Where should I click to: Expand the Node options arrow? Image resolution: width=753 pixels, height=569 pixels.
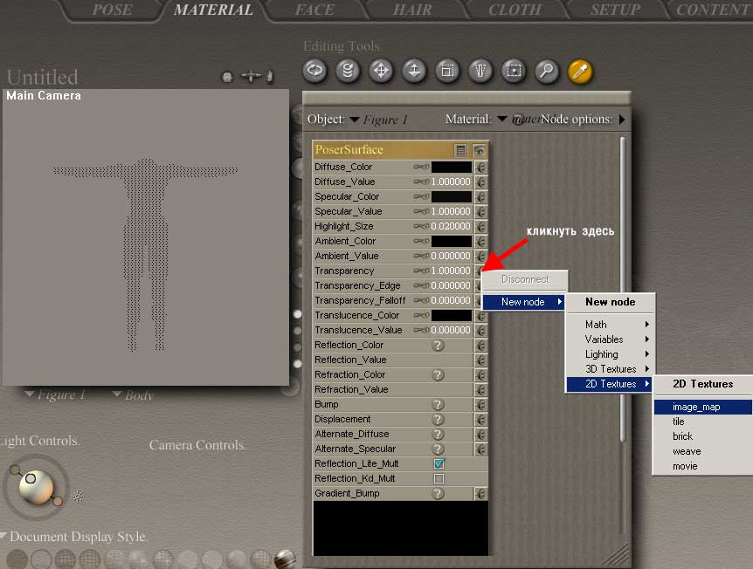click(622, 120)
